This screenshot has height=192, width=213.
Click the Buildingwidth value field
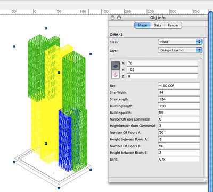point(179,113)
